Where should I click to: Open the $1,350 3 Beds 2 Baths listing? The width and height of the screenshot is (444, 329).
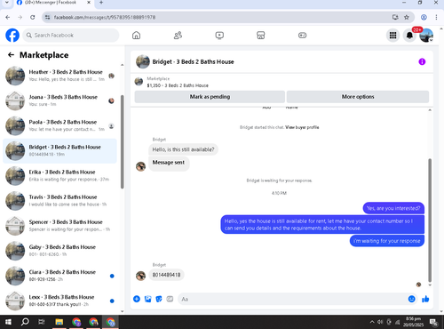178,85
